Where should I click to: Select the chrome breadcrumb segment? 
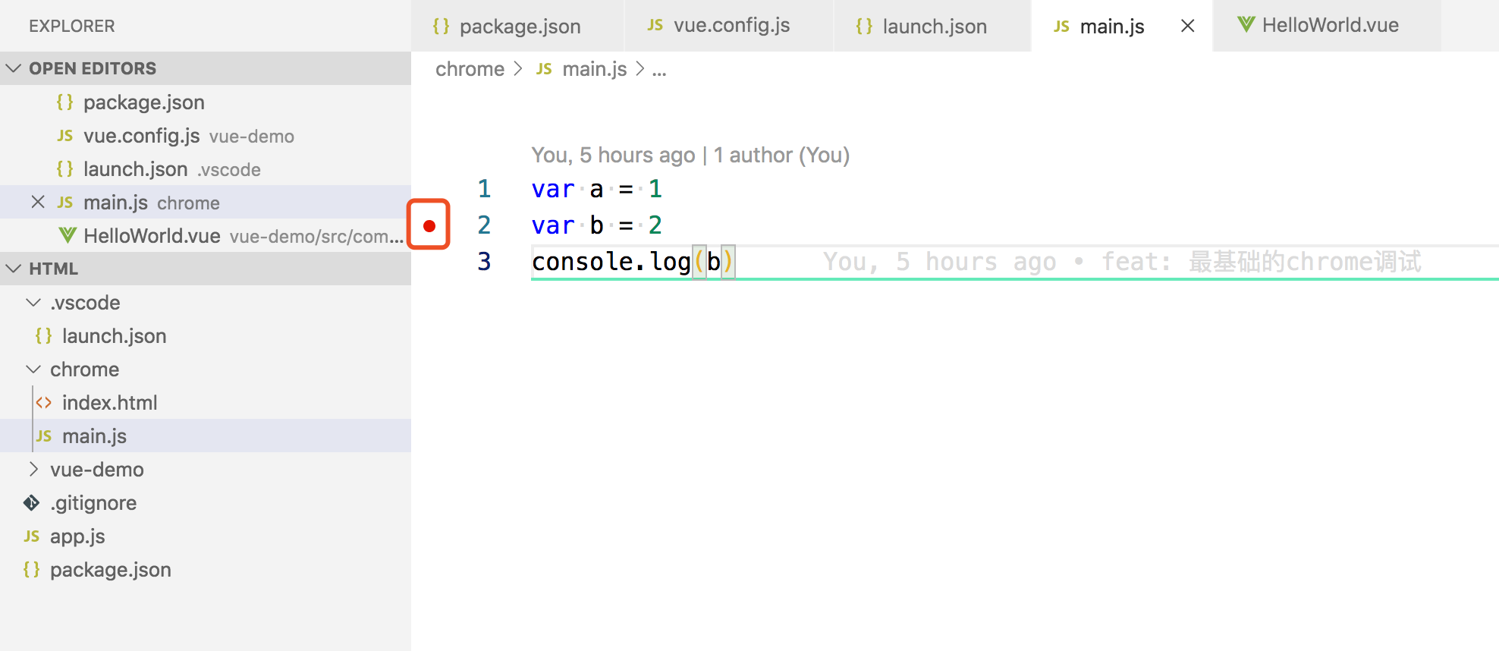point(470,69)
